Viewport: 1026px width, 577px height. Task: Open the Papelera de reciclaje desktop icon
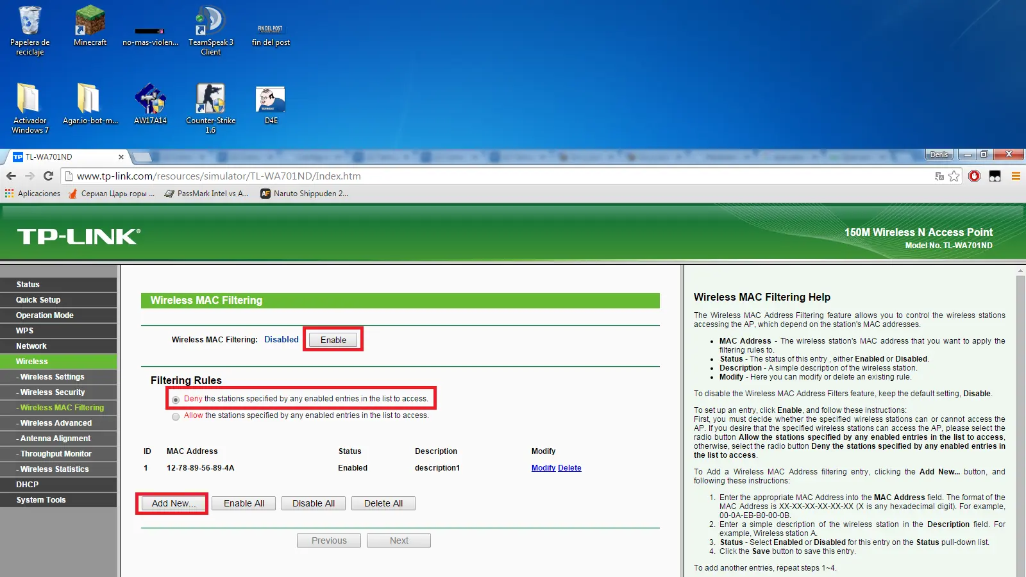coord(29,30)
